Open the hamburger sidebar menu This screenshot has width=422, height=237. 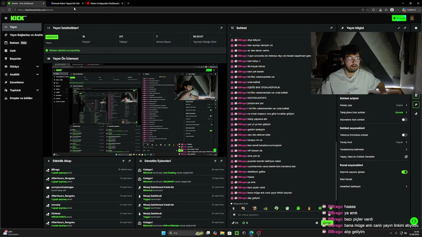pyautogui.click(x=6, y=18)
